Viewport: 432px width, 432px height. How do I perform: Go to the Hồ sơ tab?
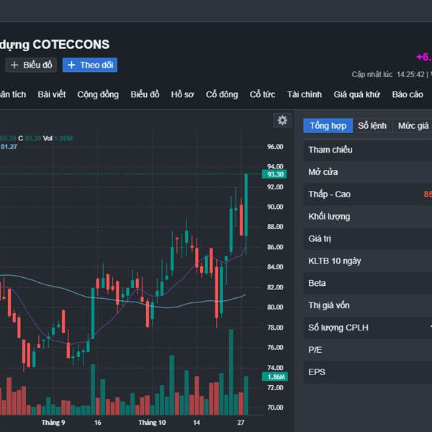(182, 94)
